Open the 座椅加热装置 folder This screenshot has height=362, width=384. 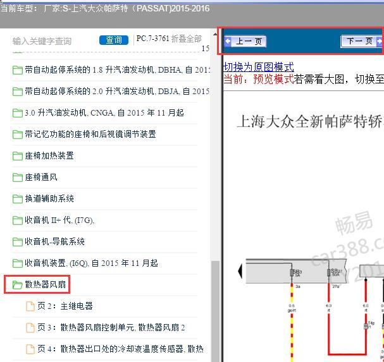point(49,155)
